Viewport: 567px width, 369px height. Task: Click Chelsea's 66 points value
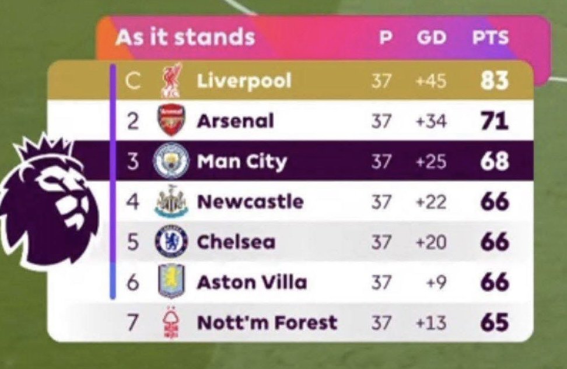pos(495,242)
